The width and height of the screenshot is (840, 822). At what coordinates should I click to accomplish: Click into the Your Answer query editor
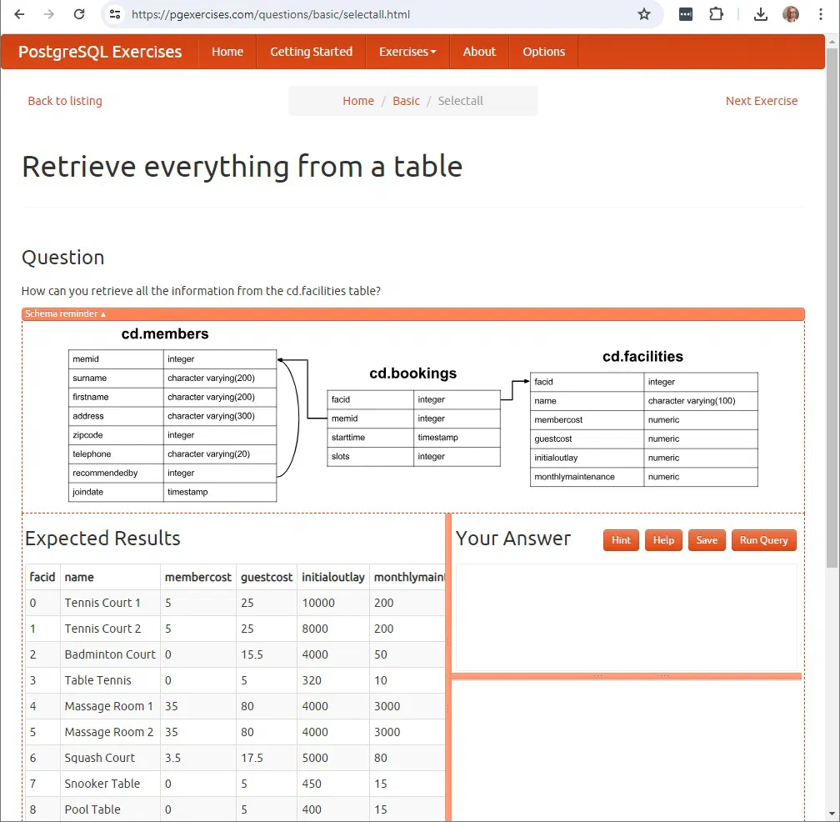(627, 617)
